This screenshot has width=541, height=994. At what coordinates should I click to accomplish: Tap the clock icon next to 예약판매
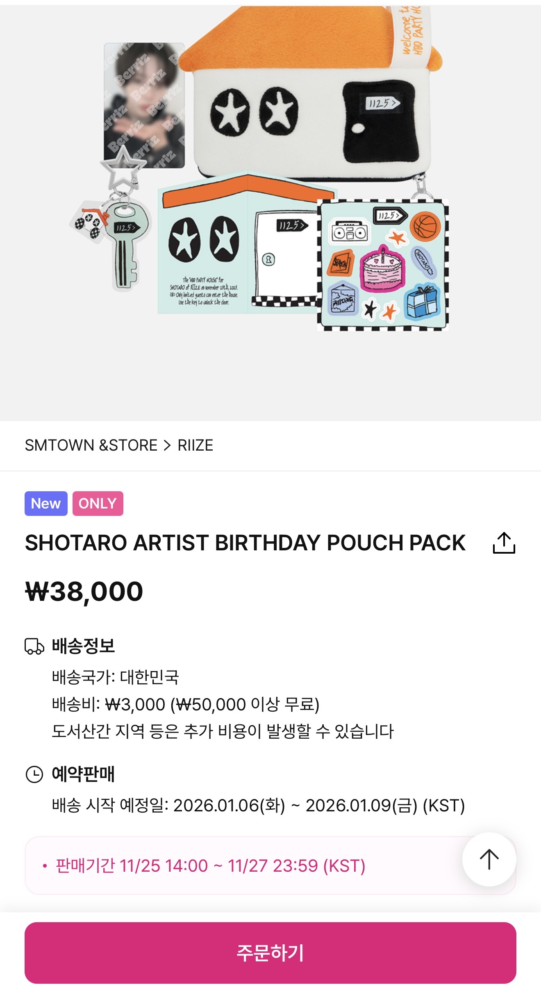34,774
